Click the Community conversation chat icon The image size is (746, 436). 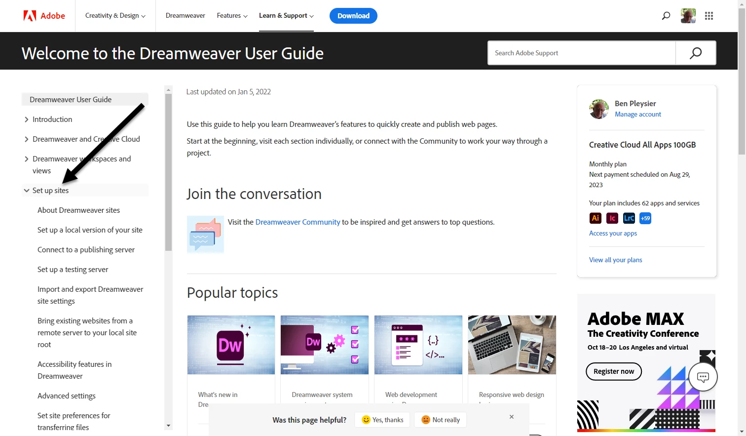(x=205, y=235)
